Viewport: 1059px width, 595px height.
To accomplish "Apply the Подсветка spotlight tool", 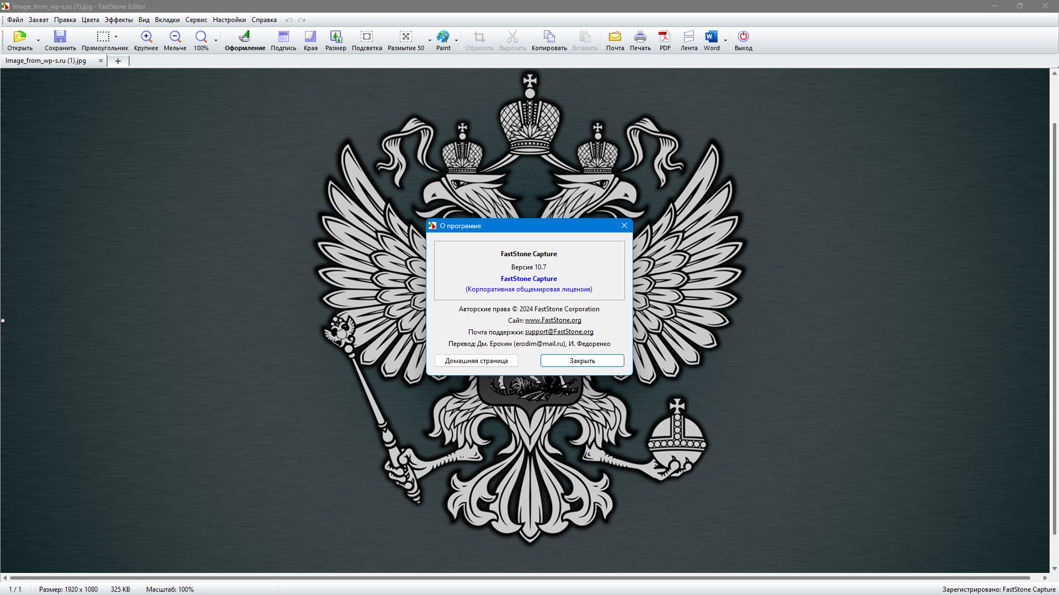I will tap(367, 36).
